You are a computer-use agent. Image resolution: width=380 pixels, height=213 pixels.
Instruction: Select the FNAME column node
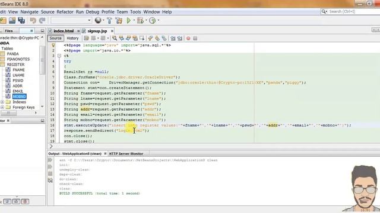(18, 70)
